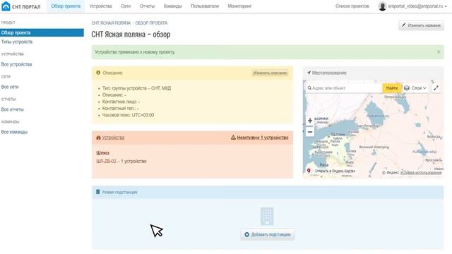Expand the Слои map layers dropdown
The width and height of the screenshot is (452, 254).
415,88
